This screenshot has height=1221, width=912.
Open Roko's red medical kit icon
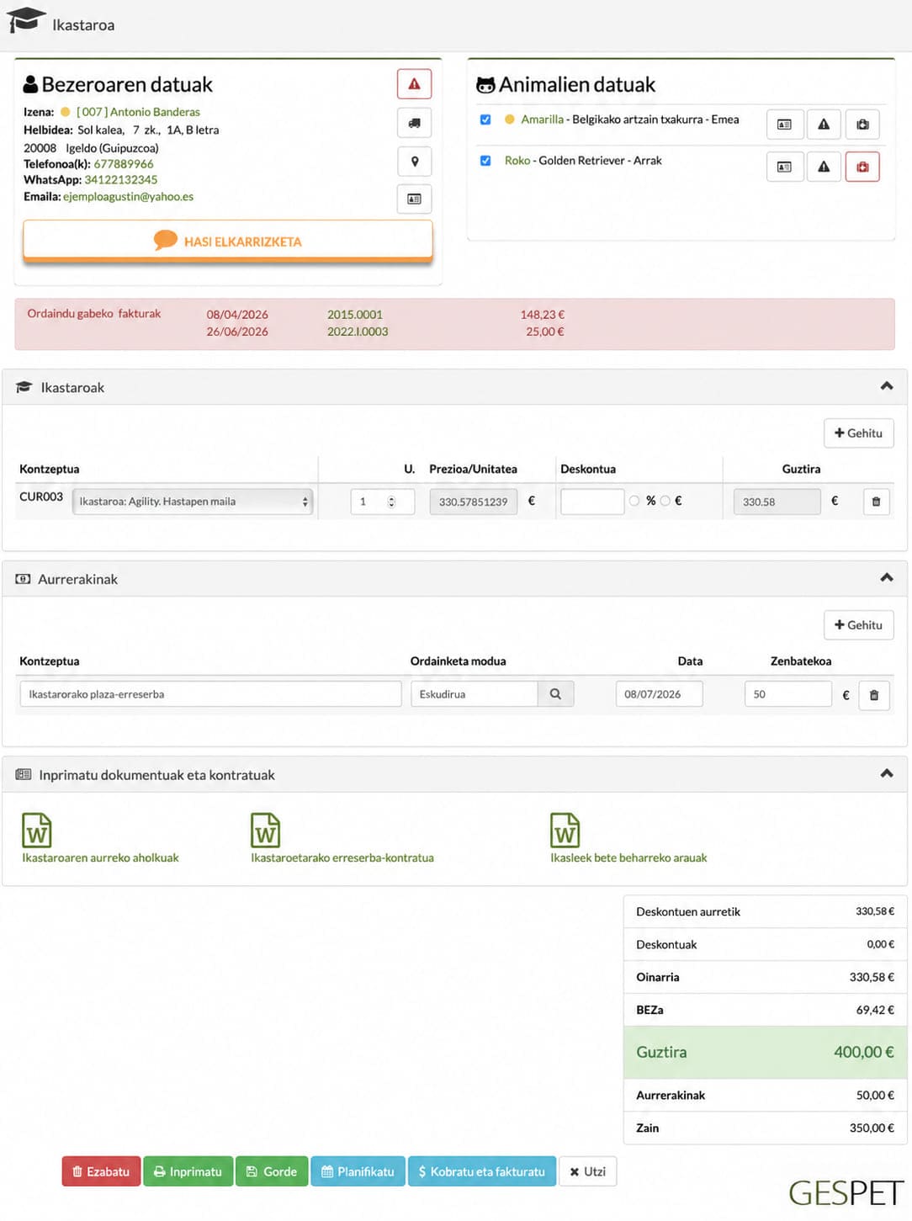[862, 167]
